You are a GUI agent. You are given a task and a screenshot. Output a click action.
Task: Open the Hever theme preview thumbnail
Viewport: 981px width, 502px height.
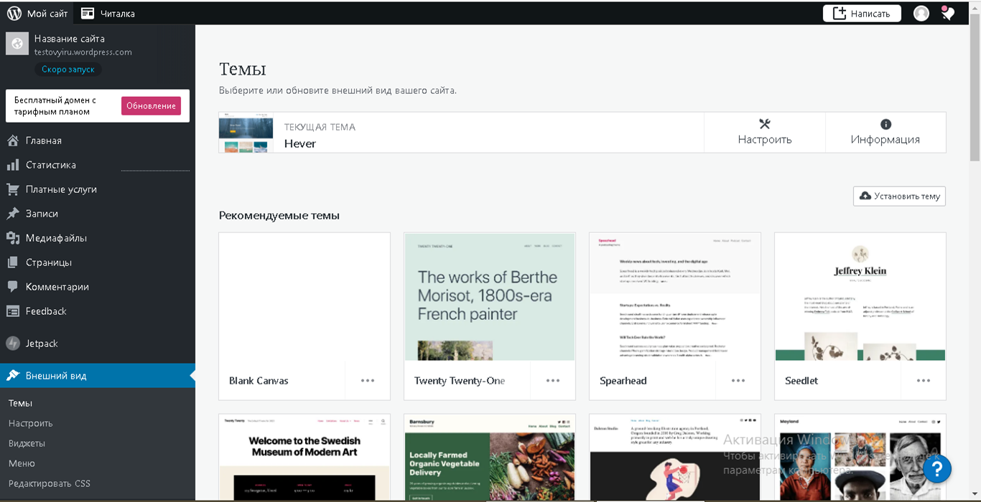[x=246, y=132]
